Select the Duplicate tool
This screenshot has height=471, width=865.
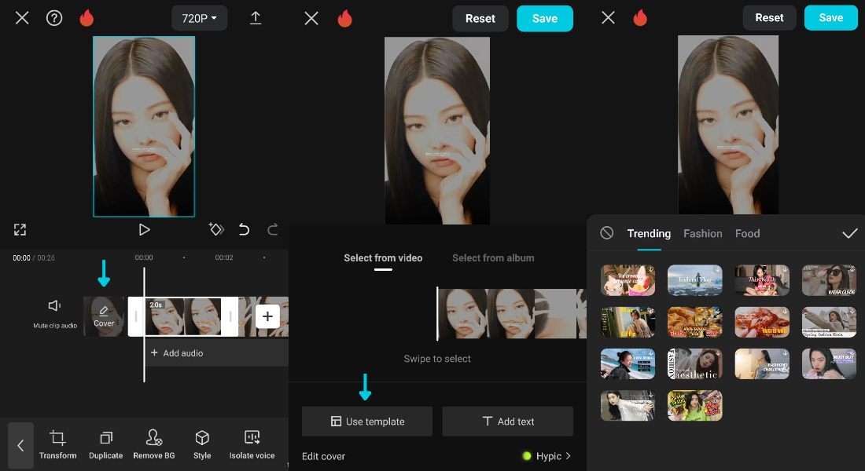[x=106, y=445]
